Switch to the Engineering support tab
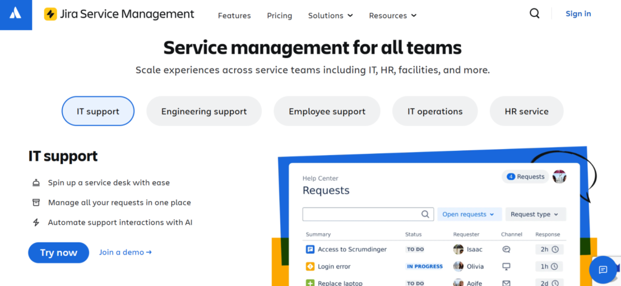621x286 pixels. (x=204, y=111)
